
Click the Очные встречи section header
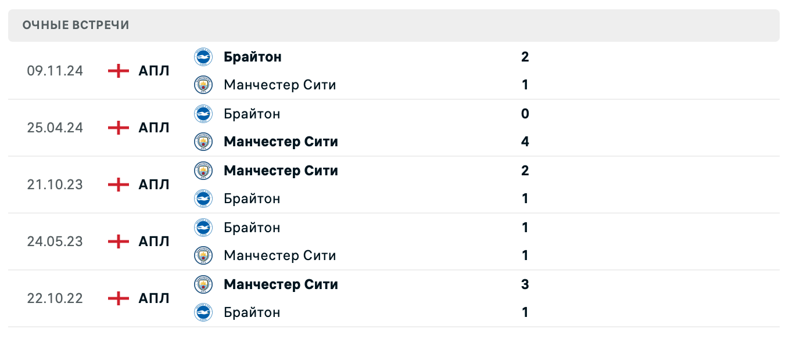click(x=76, y=26)
